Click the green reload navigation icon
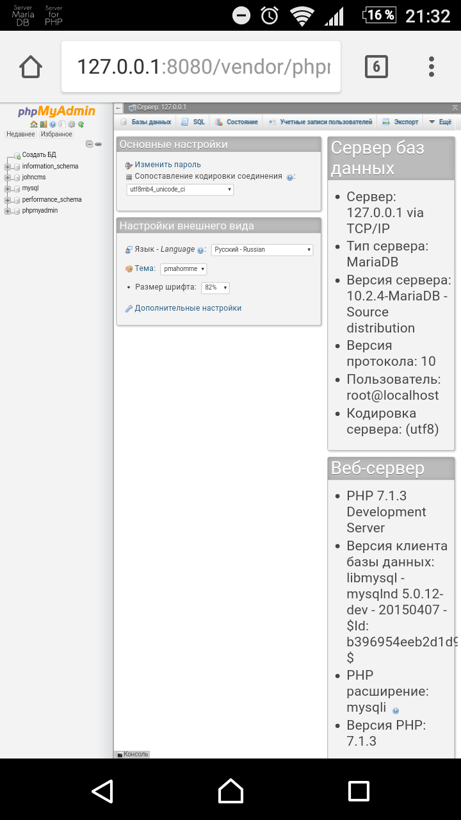Screen dimensions: 461x820 pos(81,124)
